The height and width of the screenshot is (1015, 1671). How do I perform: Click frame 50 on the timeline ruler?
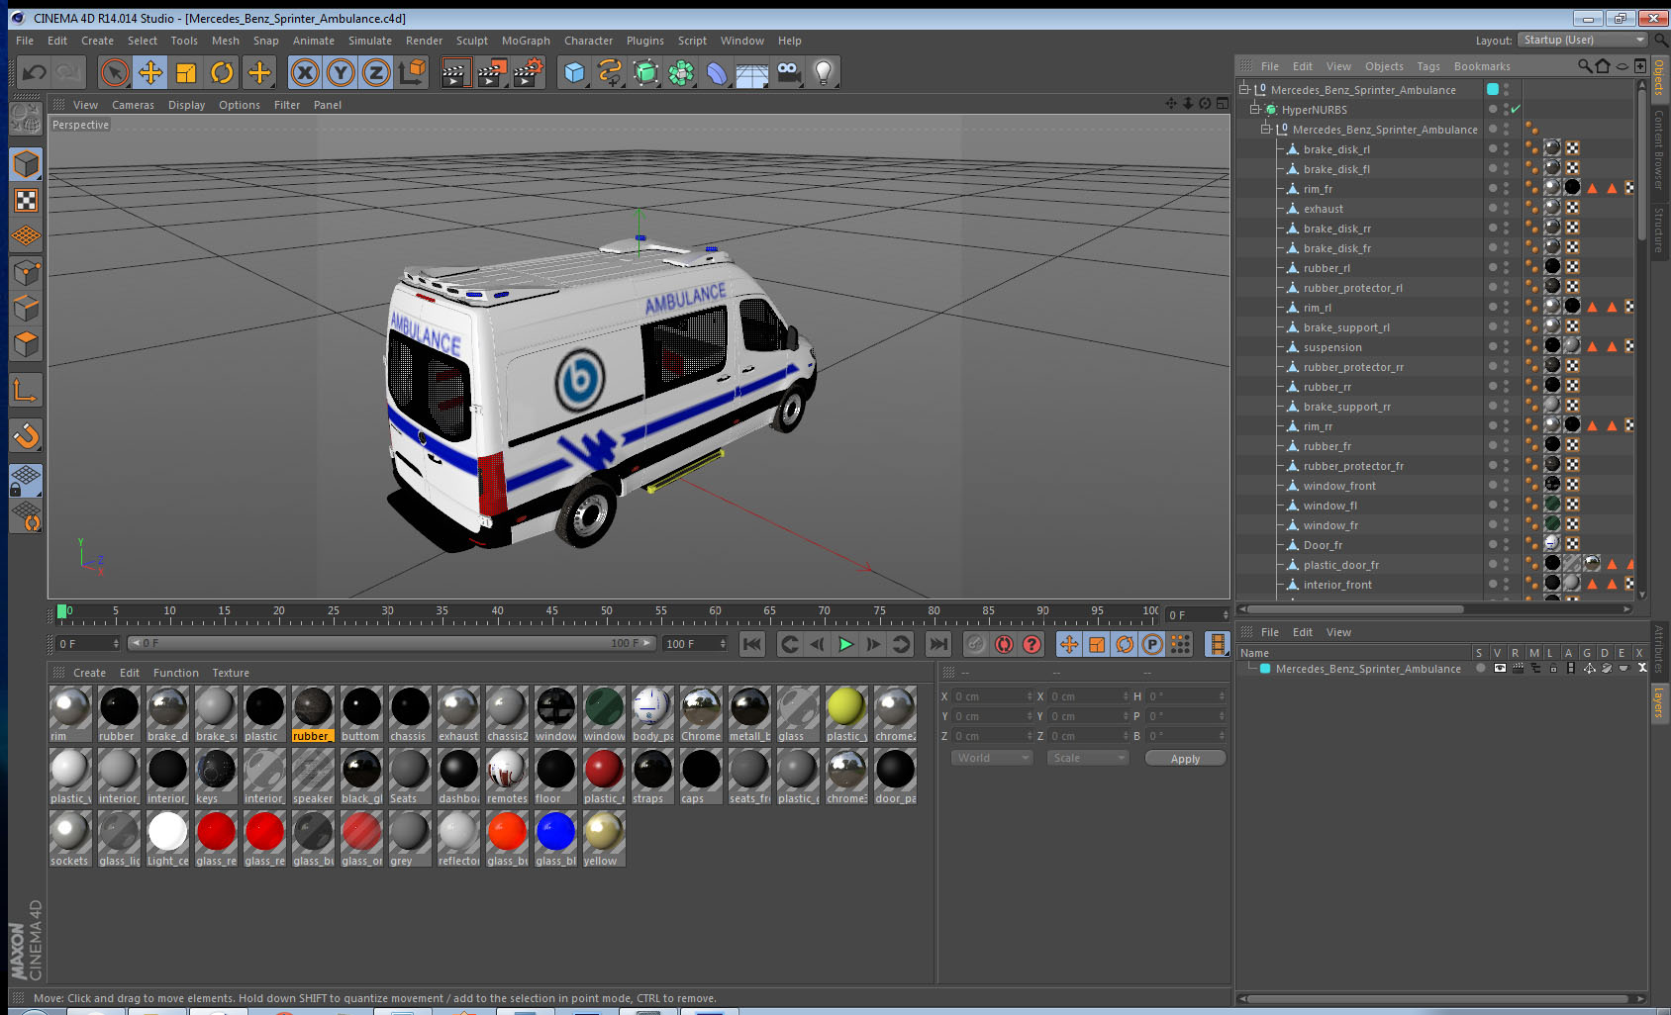(x=607, y=613)
